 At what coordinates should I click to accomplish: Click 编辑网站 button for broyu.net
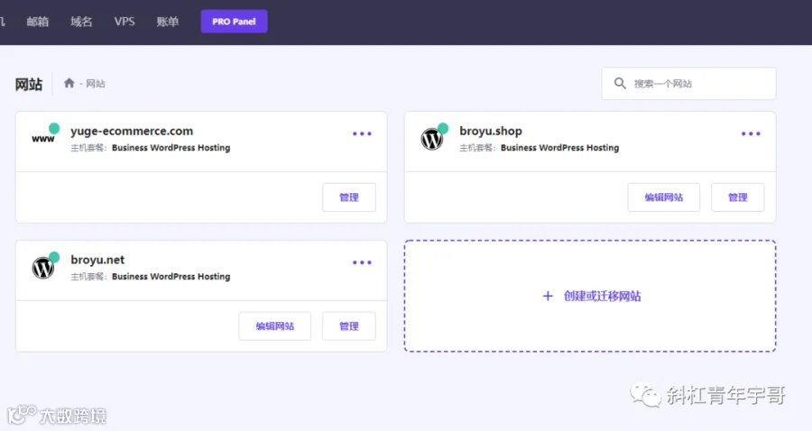(x=275, y=326)
